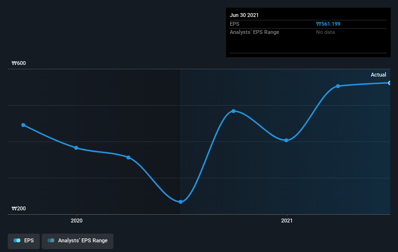Click the ₩600 y-axis label
The height and width of the screenshot is (252, 398).
(x=19, y=63)
